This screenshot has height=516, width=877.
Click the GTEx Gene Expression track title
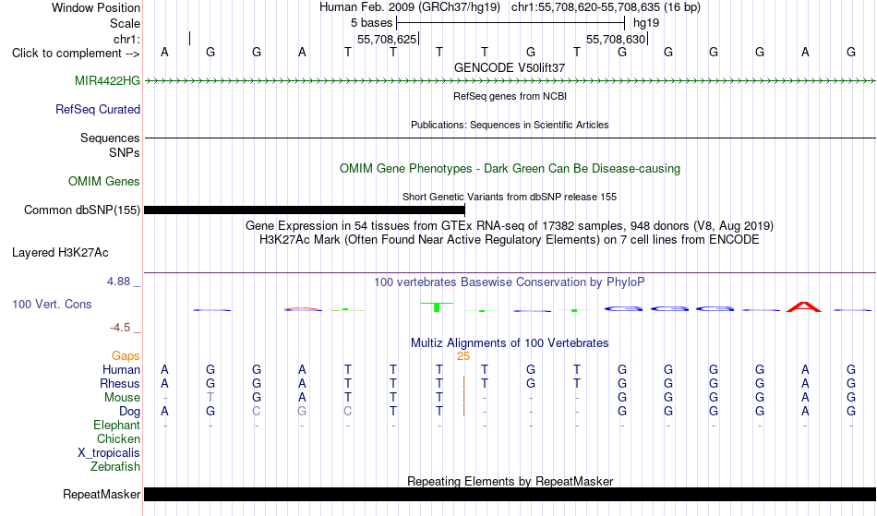tap(510, 226)
